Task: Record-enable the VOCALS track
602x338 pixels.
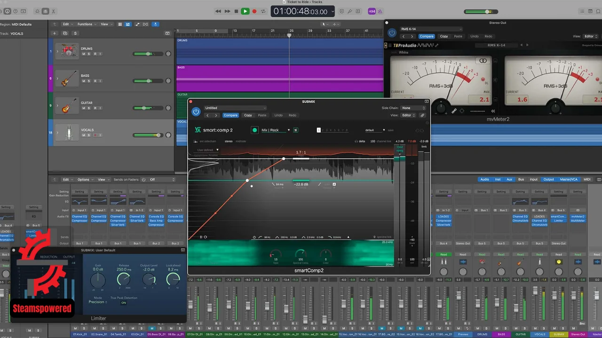Action: point(95,135)
